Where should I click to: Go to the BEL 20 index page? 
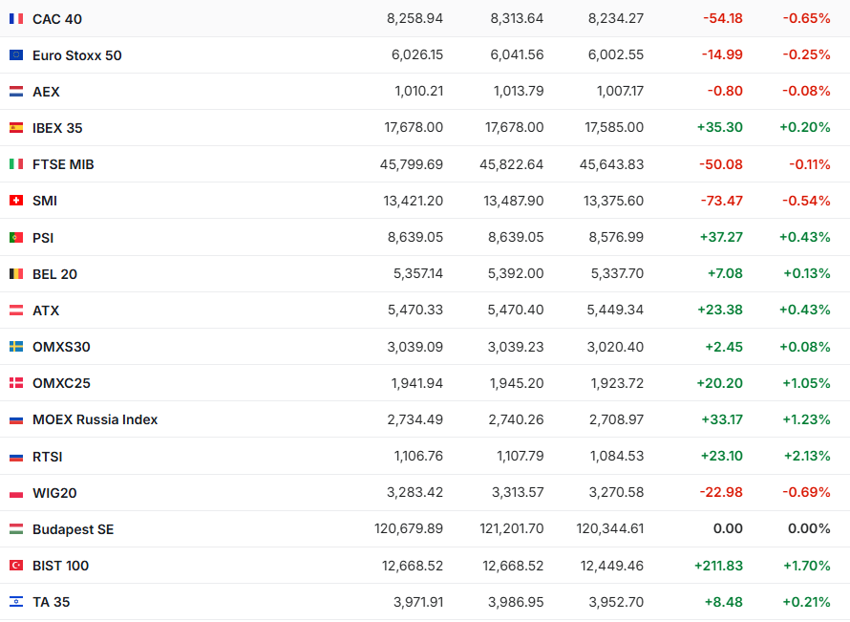54,274
